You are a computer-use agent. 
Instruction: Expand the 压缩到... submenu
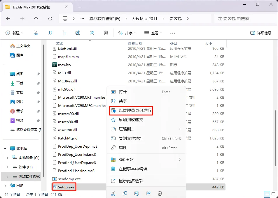point(180,129)
